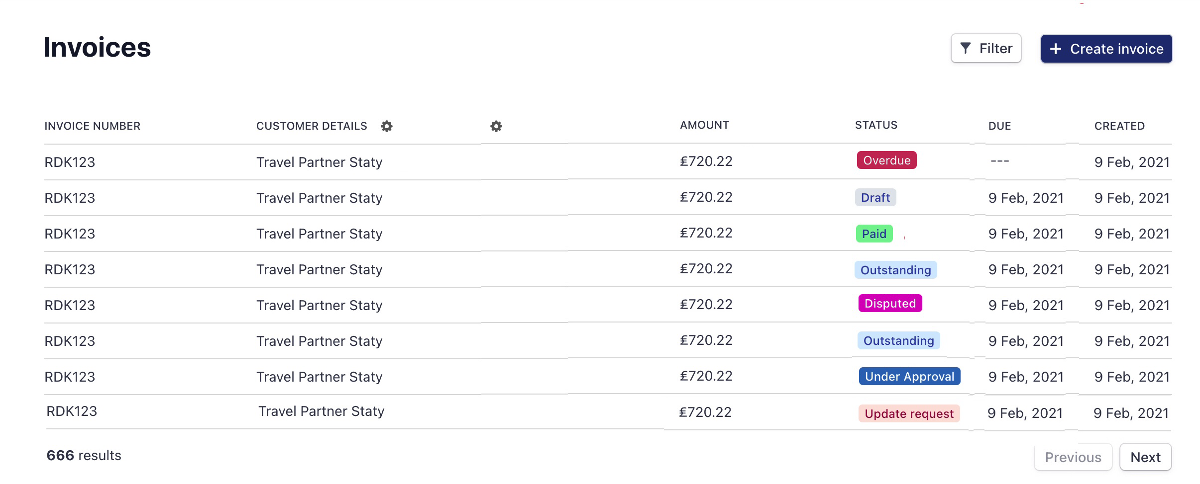Click the Customer Details column header
The width and height of the screenshot is (1200, 484).
click(312, 126)
